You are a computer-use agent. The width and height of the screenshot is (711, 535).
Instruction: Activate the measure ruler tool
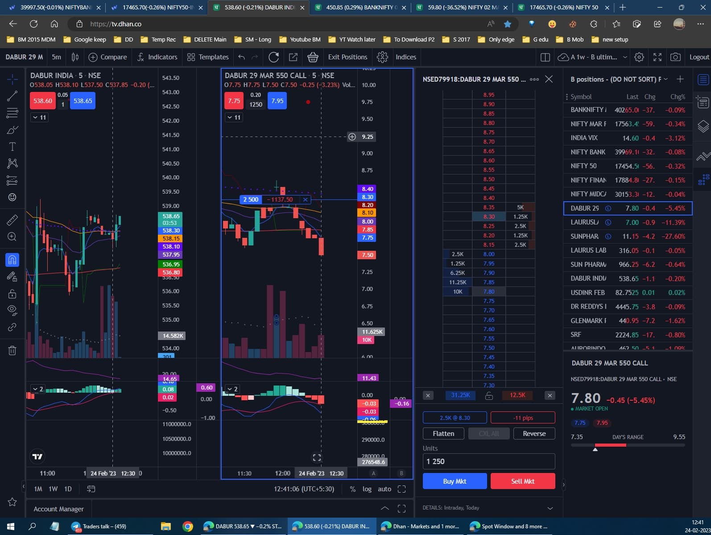coord(12,220)
